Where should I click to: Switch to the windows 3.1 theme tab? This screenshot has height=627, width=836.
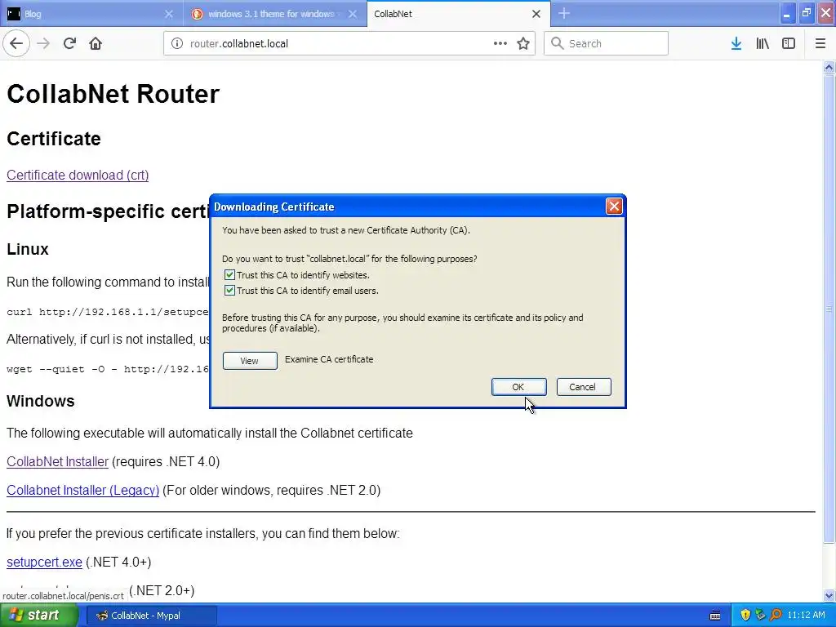[x=274, y=14]
